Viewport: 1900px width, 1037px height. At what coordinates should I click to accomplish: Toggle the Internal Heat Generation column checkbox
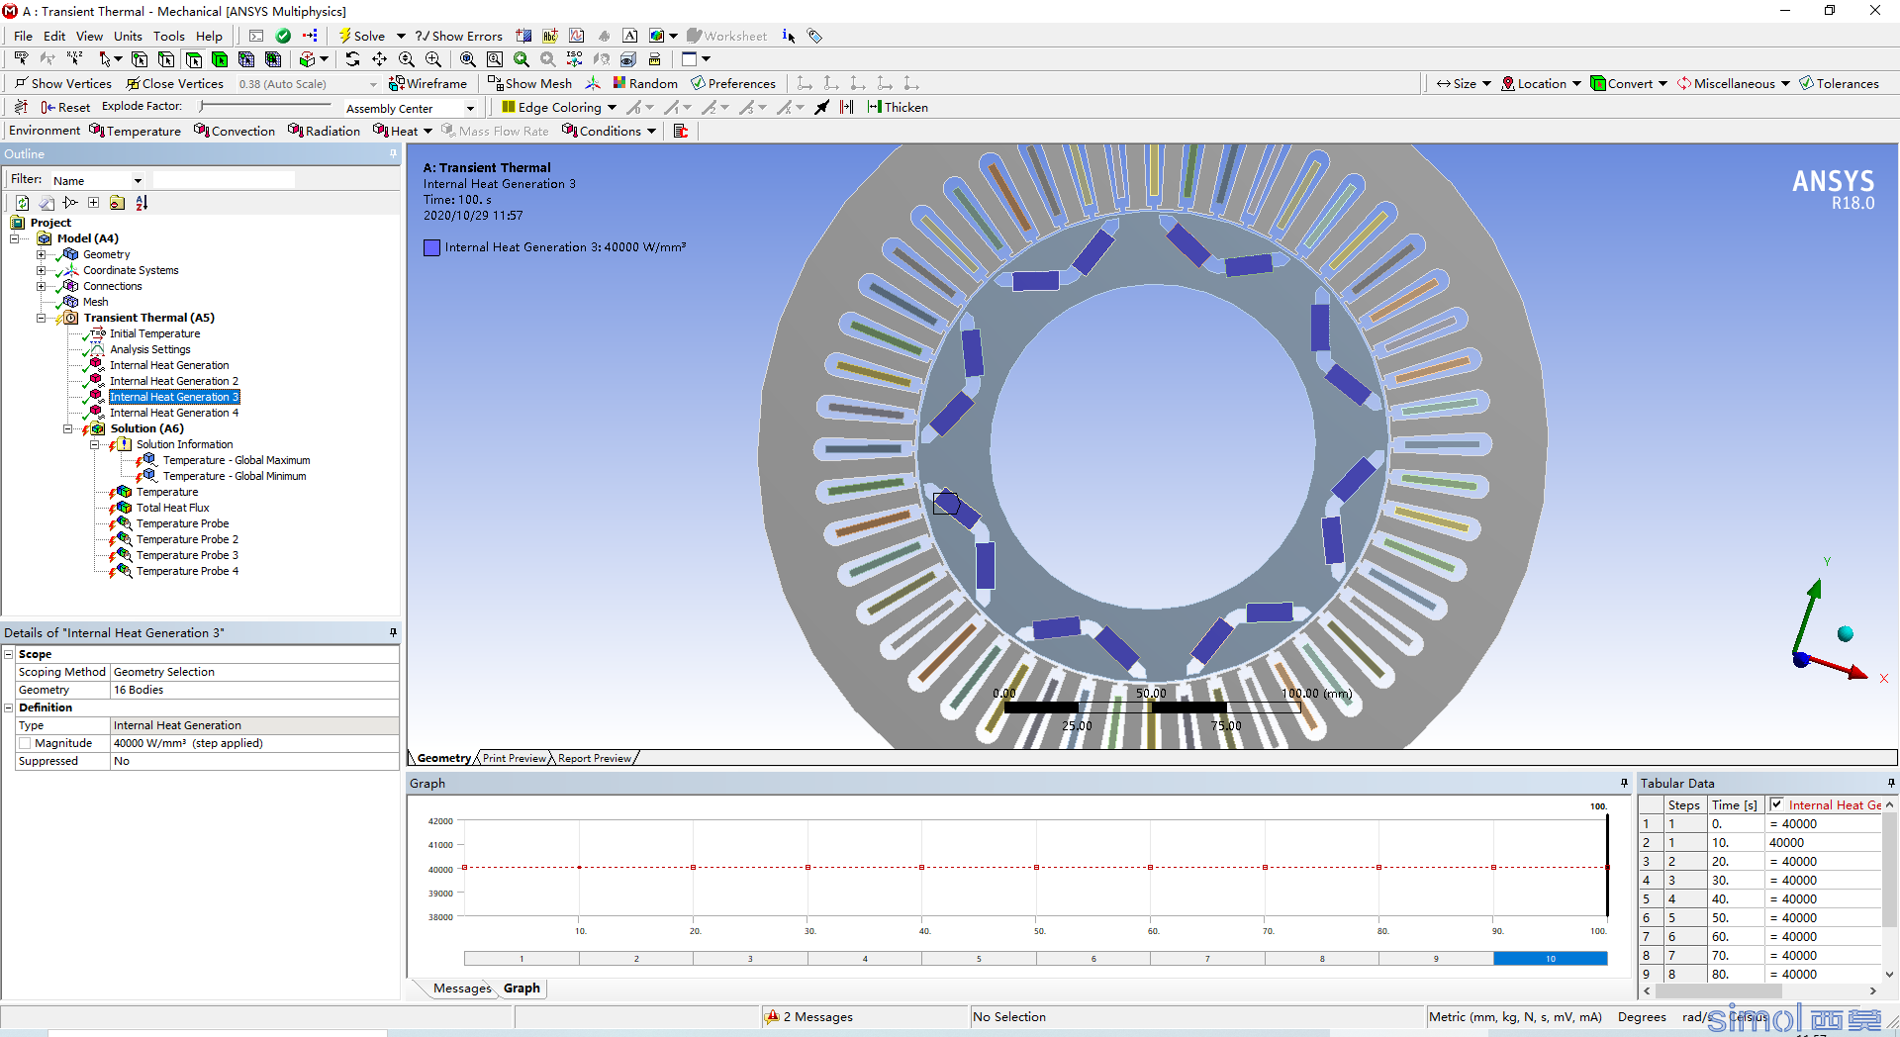[1776, 804]
